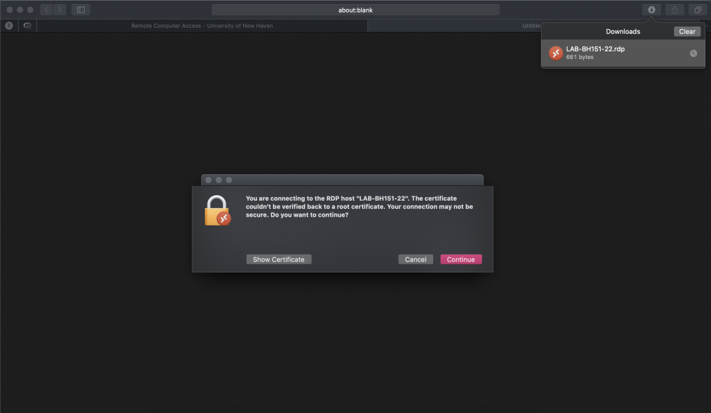Cancel the RDP certificate warning

click(x=415, y=260)
